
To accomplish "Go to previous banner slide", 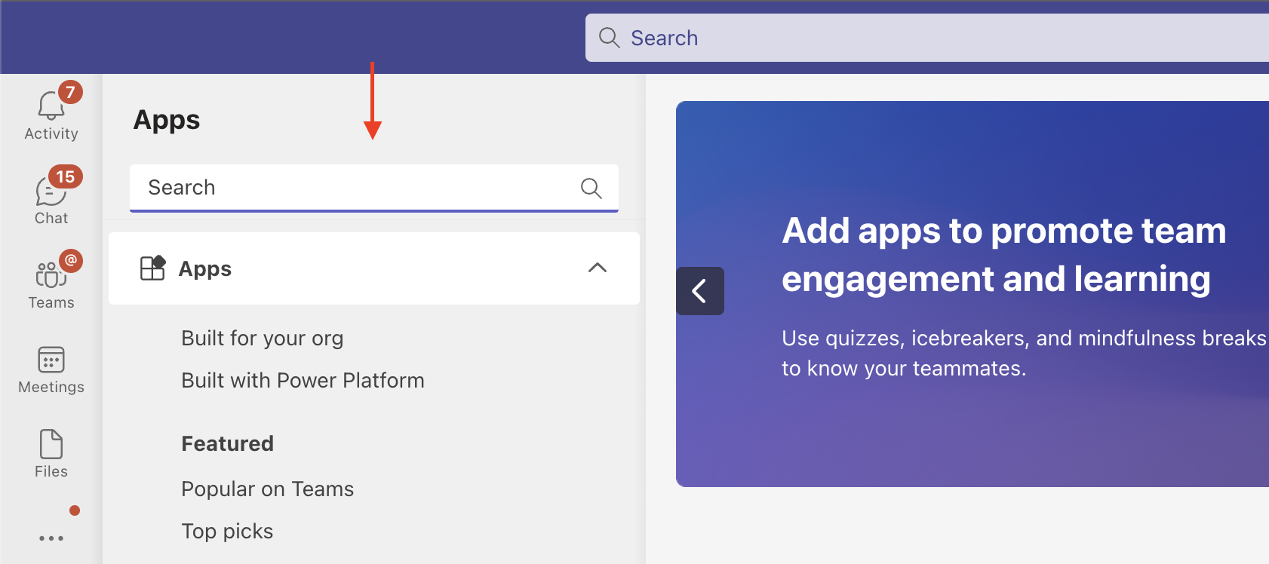I will click(x=699, y=291).
